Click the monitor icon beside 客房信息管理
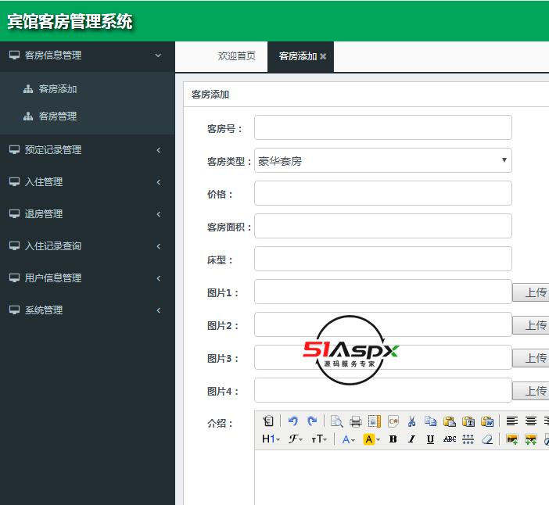 click(14, 55)
